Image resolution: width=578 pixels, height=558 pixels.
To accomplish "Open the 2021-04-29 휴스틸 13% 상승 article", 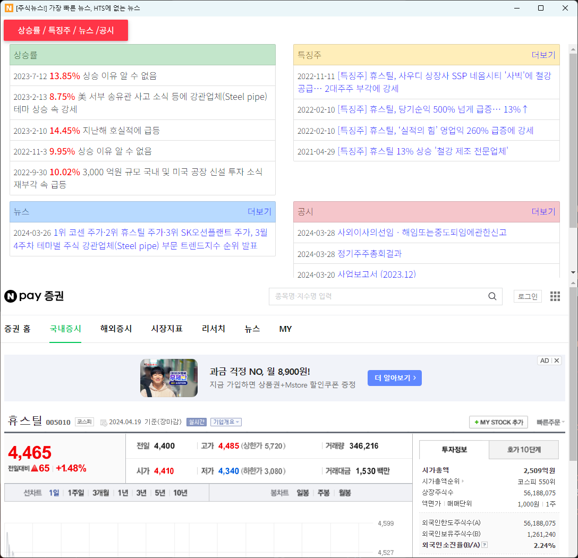I will 423,151.
